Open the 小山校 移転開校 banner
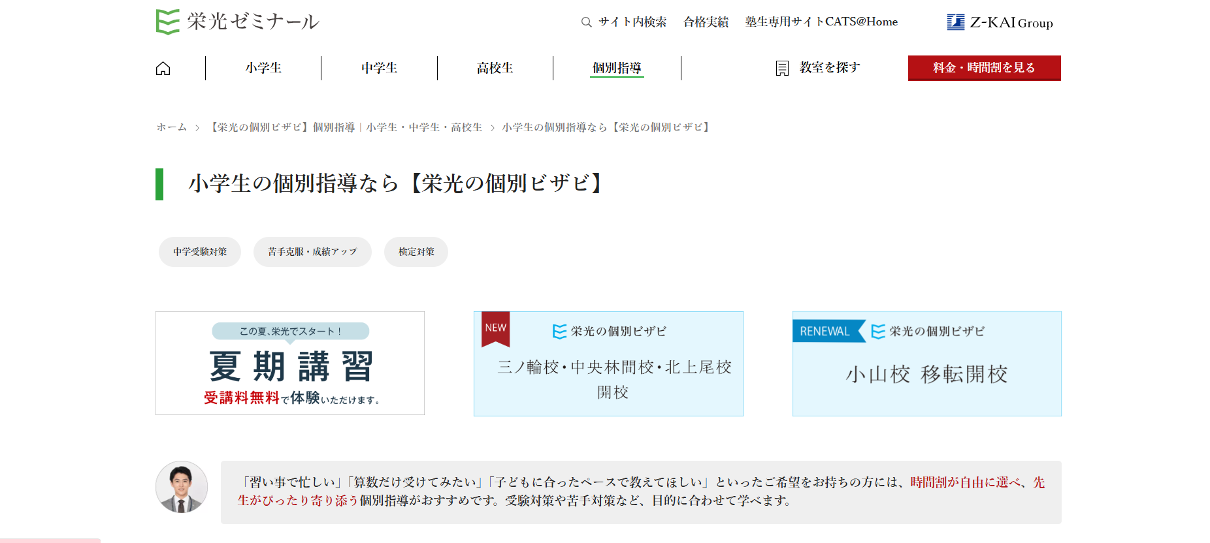The height and width of the screenshot is (543, 1210). [927, 364]
